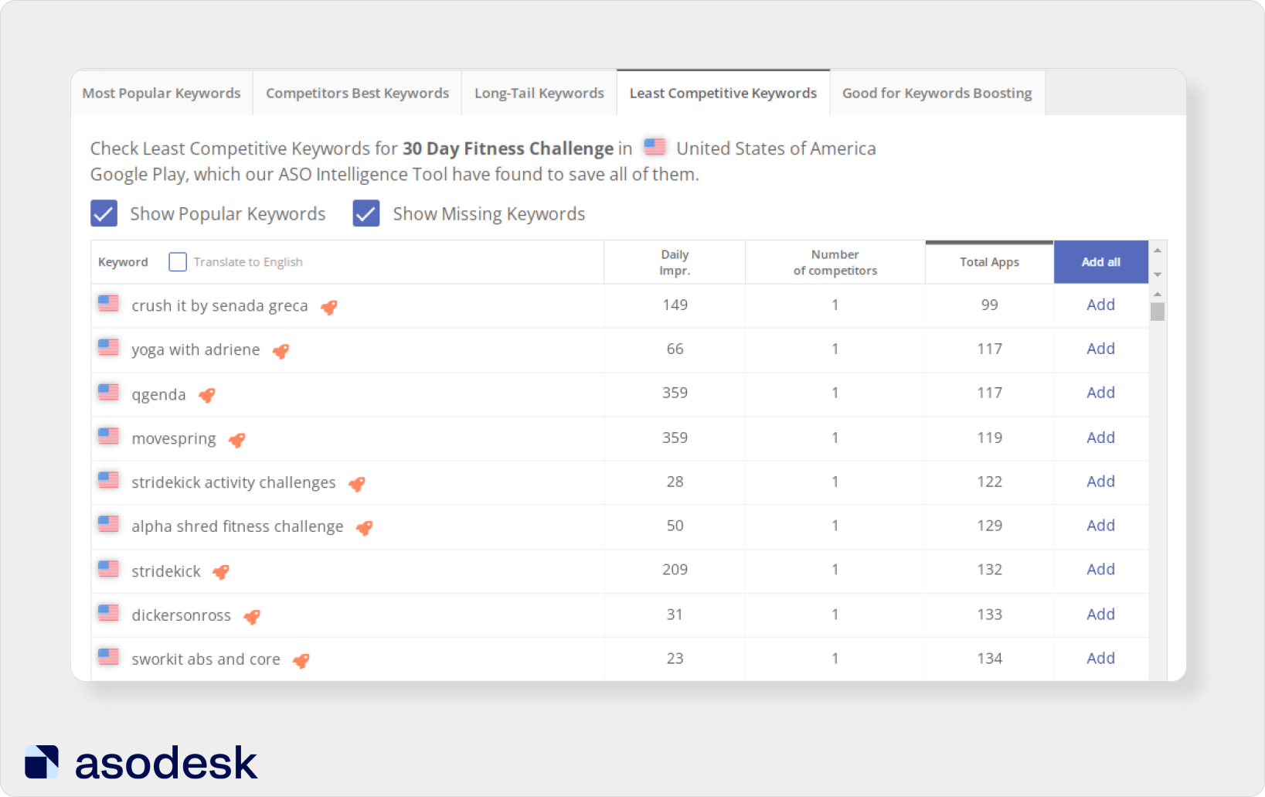The height and width of the screenshot is (797, 1265).
Task: Click rocket icon beside yoga with adriene
Action: click(x=281, y=351)
